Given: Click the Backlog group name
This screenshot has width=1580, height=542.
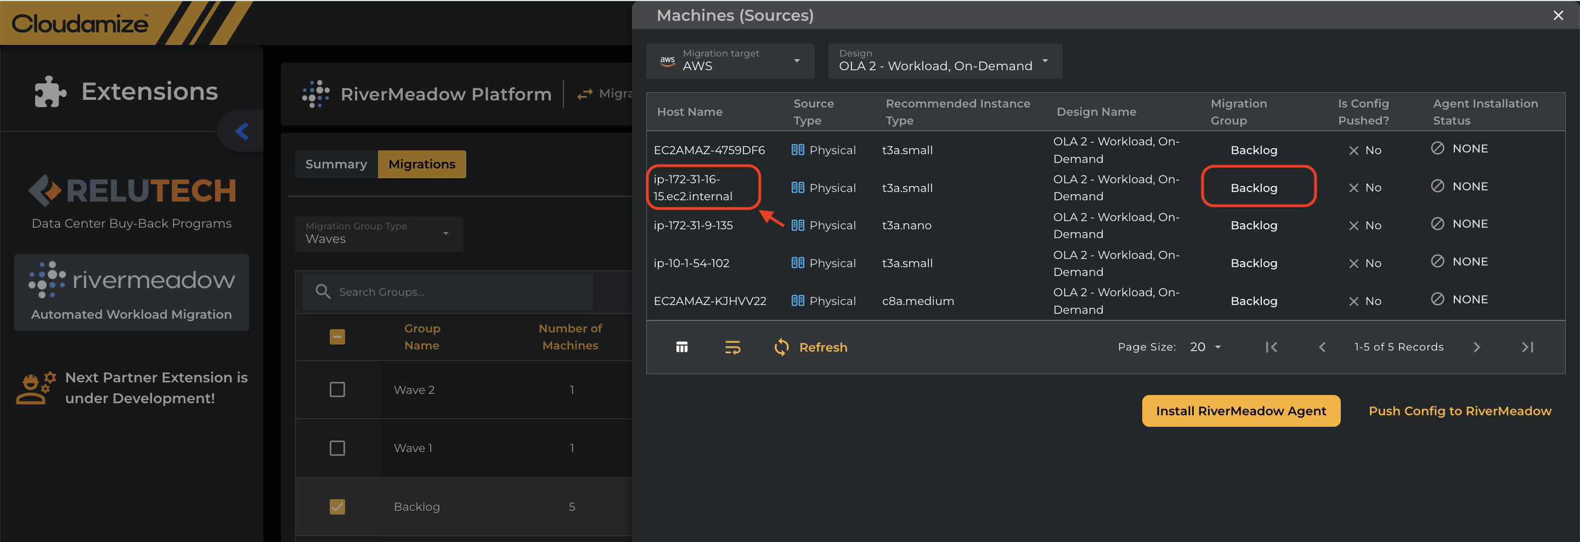Looking at the screenshot, I should pyautogui.click(x=416, y=507).
